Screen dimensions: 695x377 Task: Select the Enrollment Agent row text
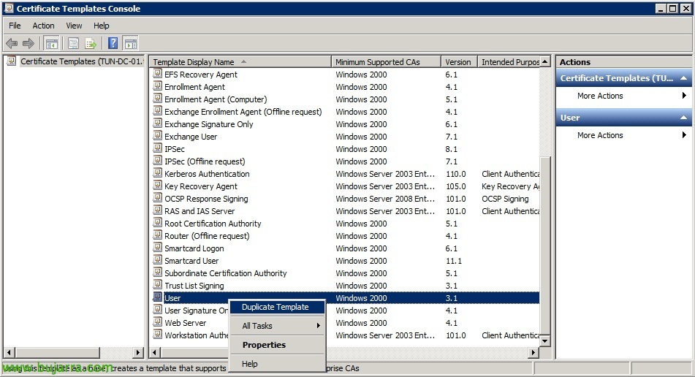click(194, 87)
